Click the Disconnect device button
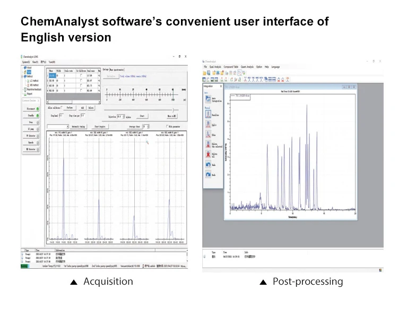 (x=31, y=109)
